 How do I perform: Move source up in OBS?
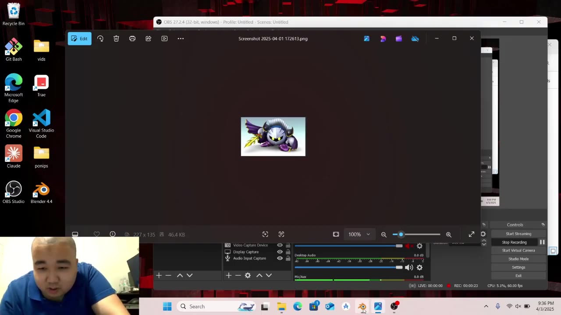259,275
